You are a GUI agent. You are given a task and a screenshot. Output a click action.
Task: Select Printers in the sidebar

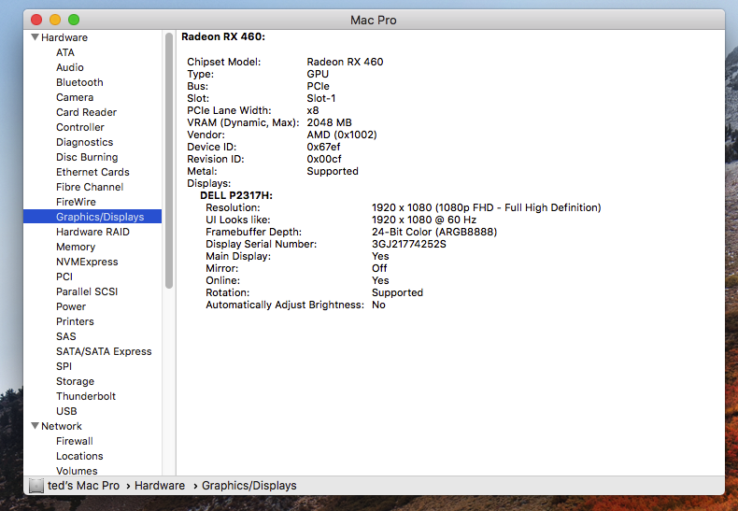[75, 321]
